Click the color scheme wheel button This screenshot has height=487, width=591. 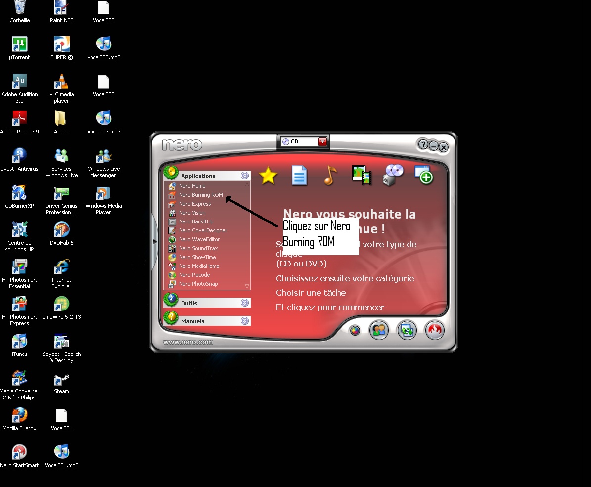[355, 331]
